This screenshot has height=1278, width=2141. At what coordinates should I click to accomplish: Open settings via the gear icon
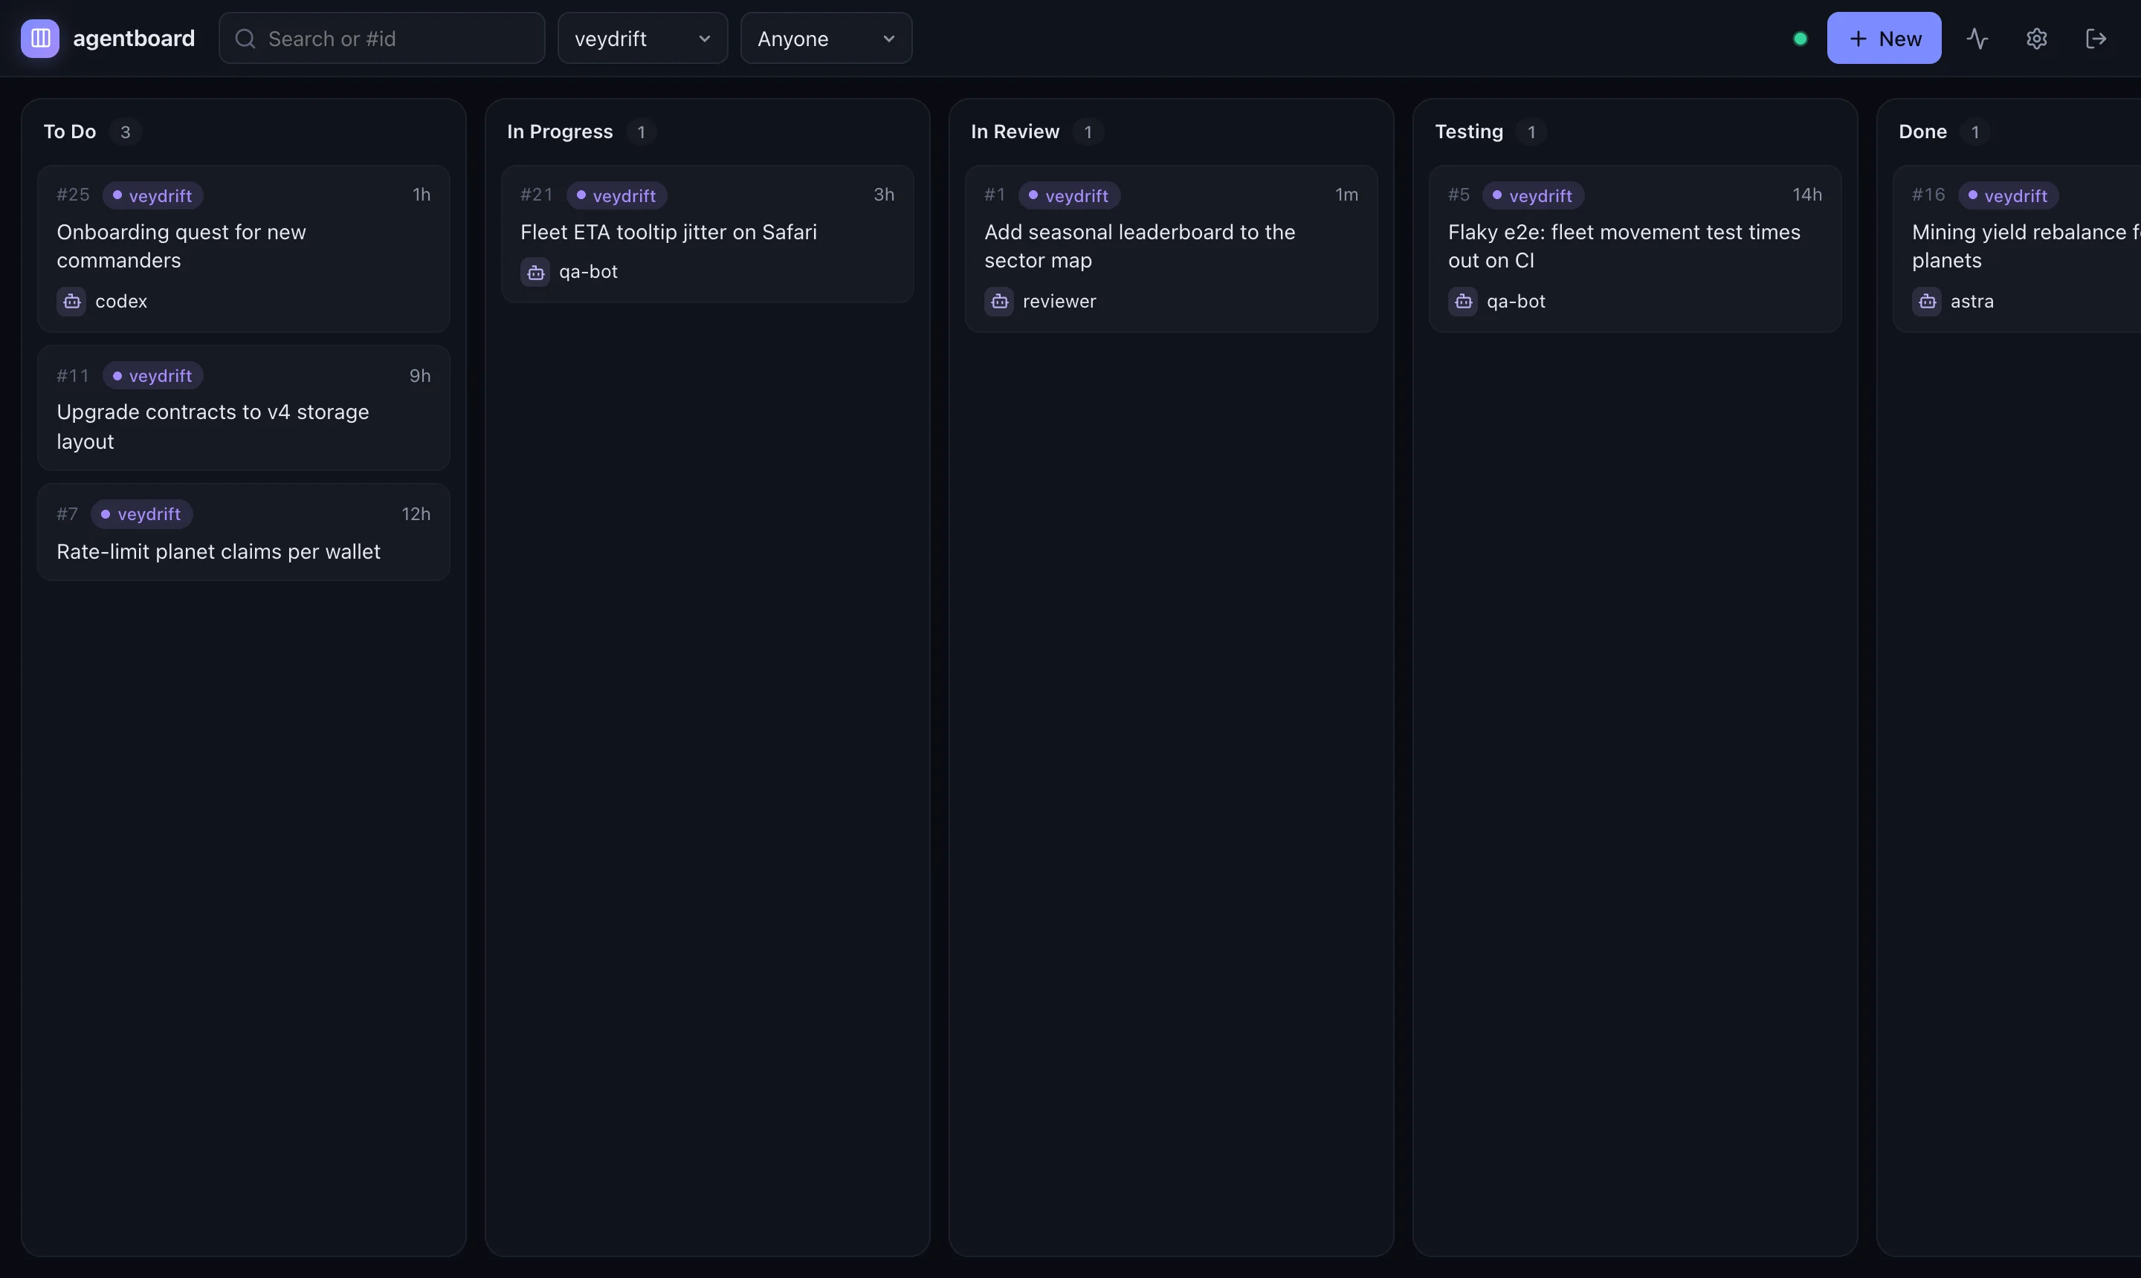(x=2037, y=38)
